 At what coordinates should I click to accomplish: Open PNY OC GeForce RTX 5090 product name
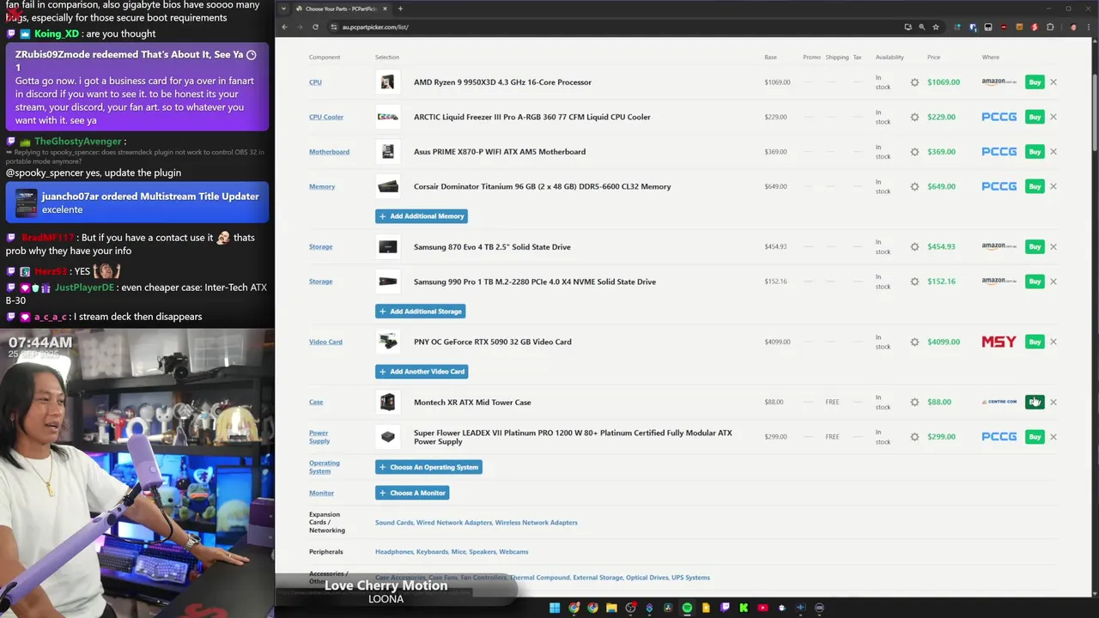tap(492, 342)
